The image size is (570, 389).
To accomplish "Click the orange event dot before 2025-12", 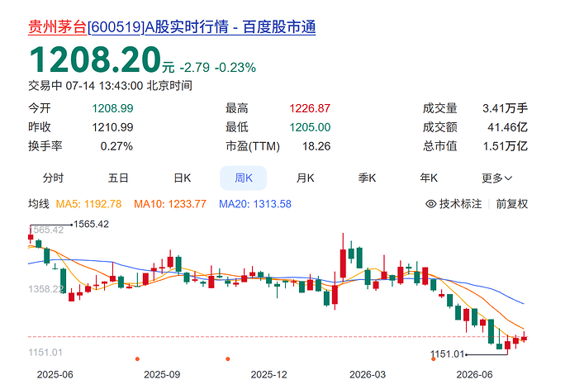I will [227, 358].
